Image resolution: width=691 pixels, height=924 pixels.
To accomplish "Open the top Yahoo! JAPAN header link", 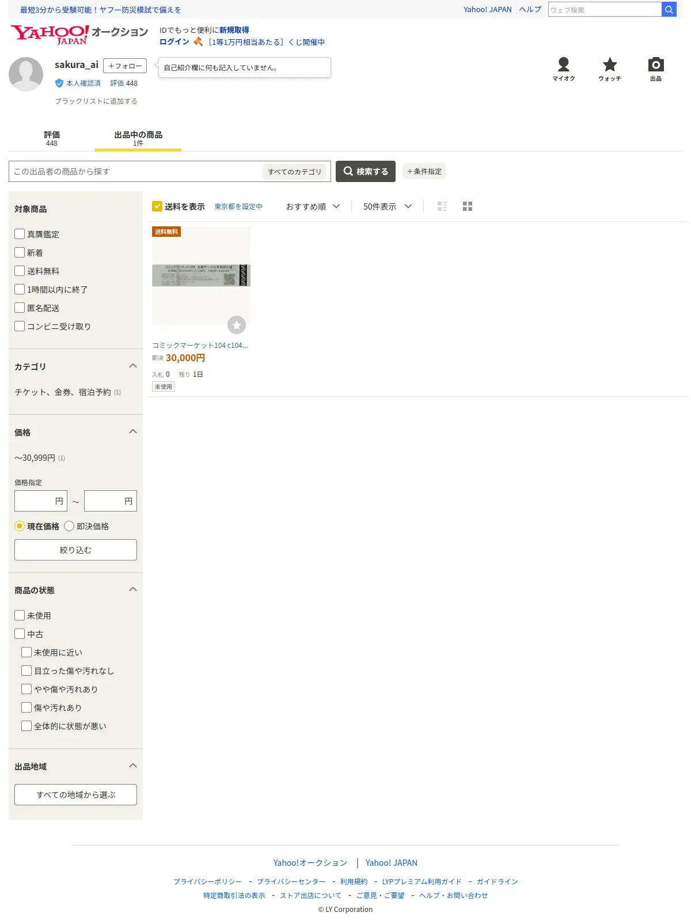I will coord(487,10).
